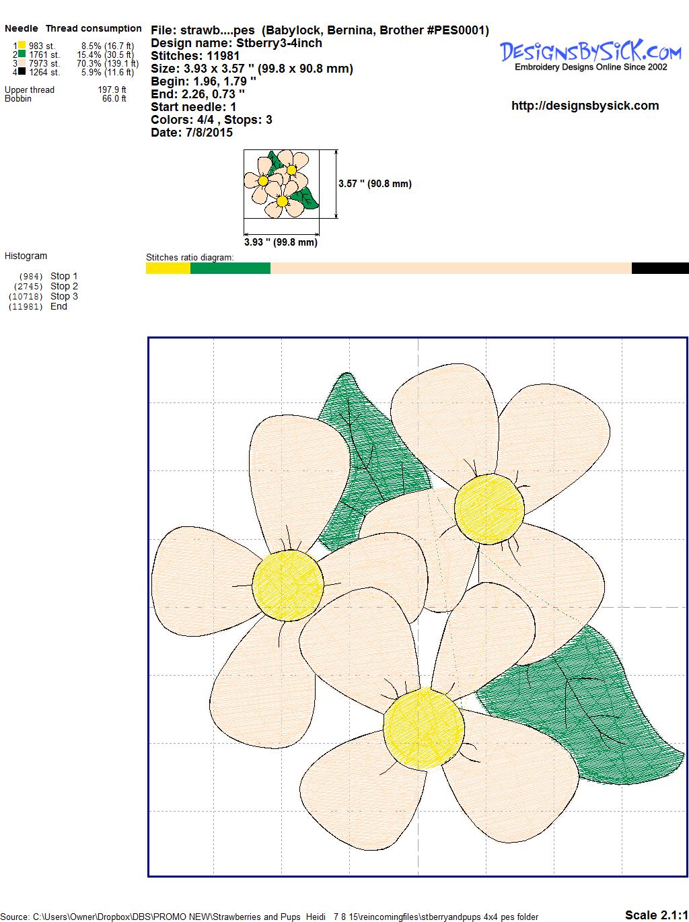Click the green needle 2 color swatch

(x=22, y=55)
